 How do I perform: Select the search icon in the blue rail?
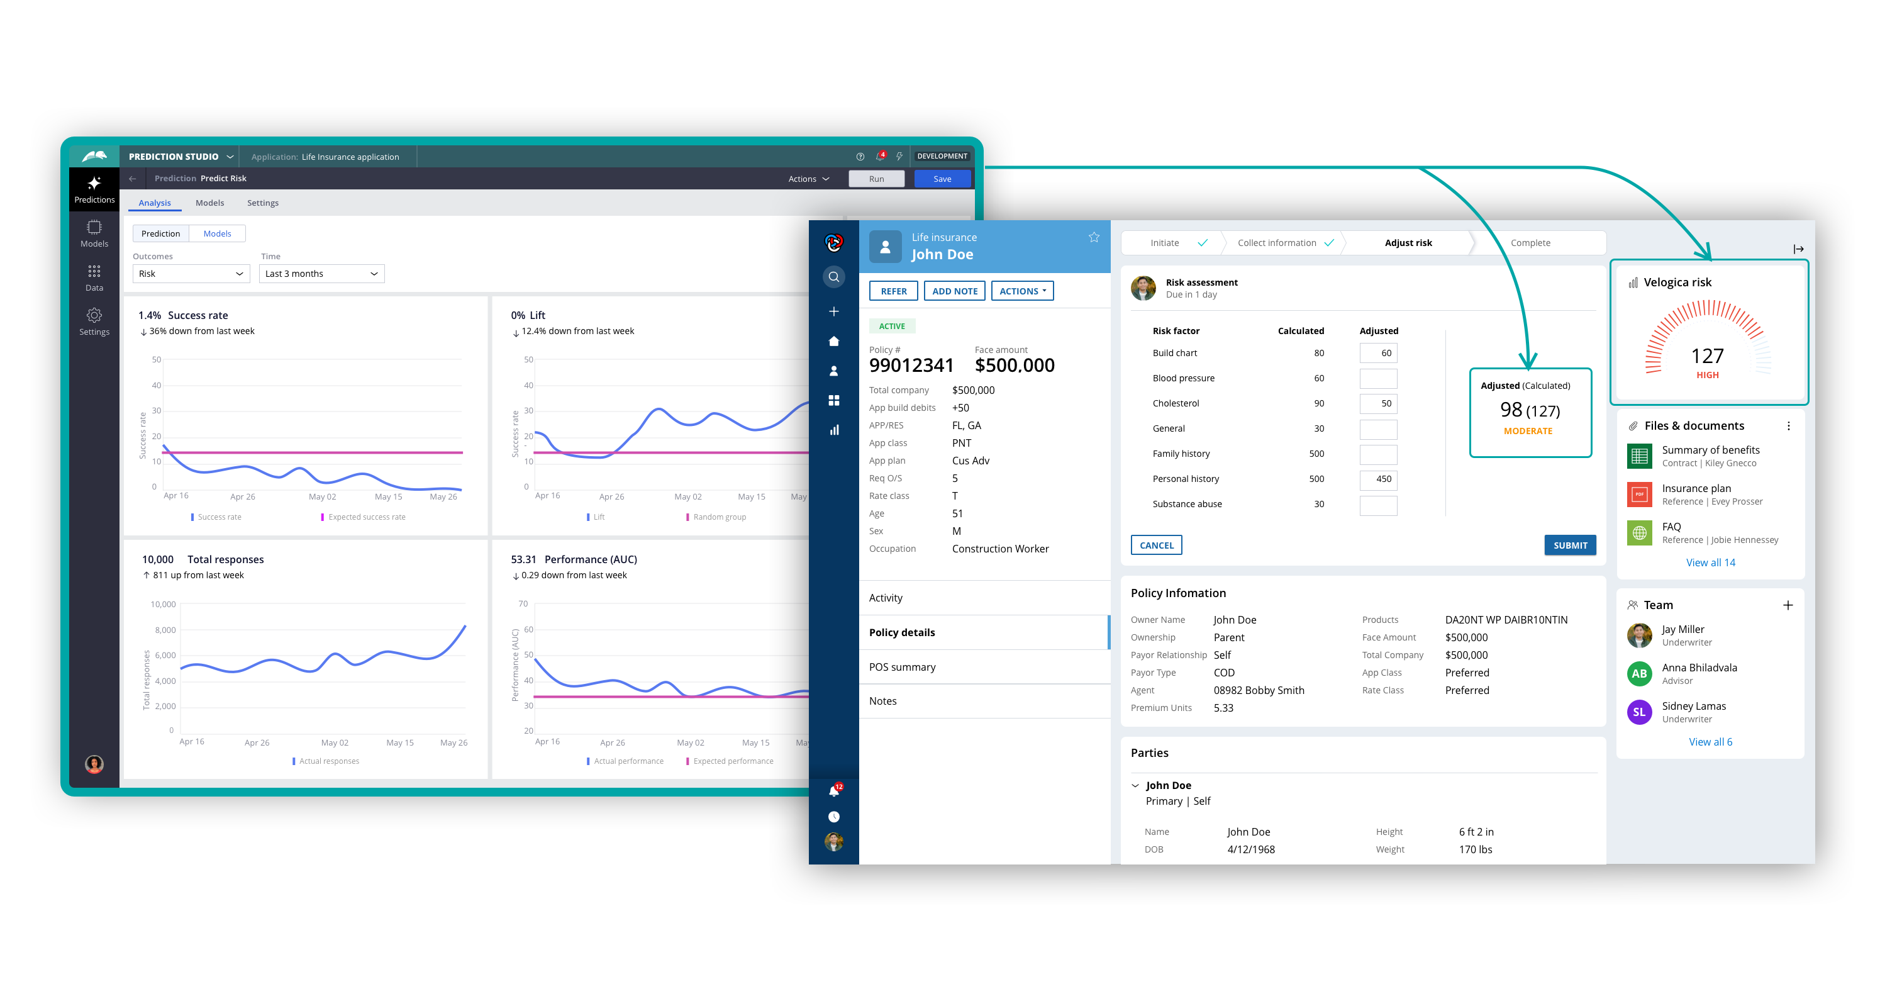click(833, 276)
